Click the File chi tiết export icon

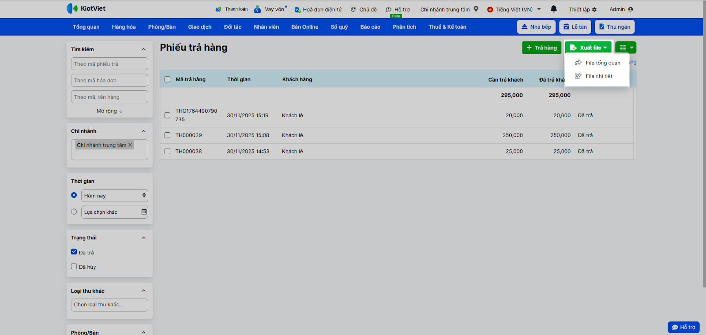tap(578, 76)
